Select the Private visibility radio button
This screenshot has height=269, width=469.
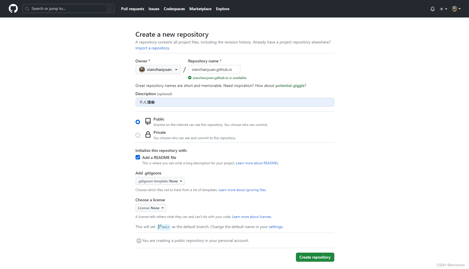pyautogui.click(x=138, y=135)
